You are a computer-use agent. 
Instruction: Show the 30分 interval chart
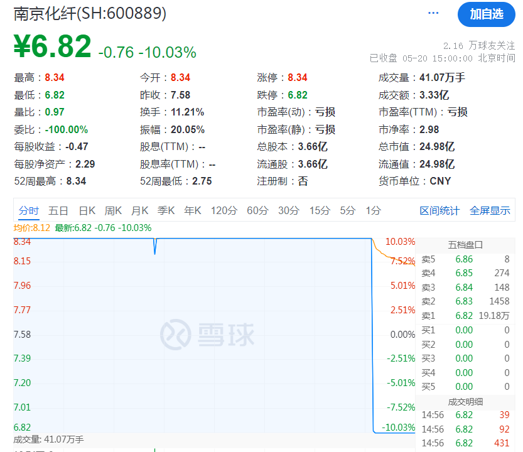tap(289, 210)
